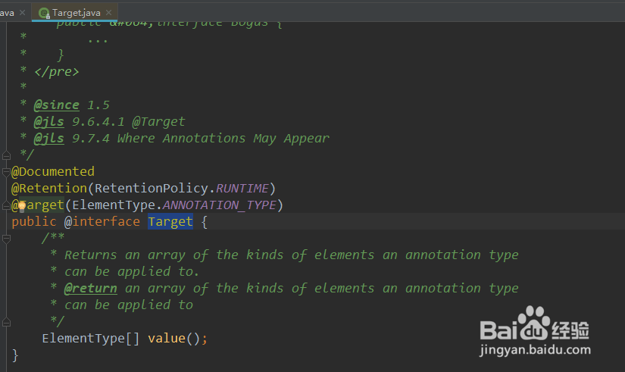
Task: Click the final closing brace of the interface
Action: tap(15, 355)
